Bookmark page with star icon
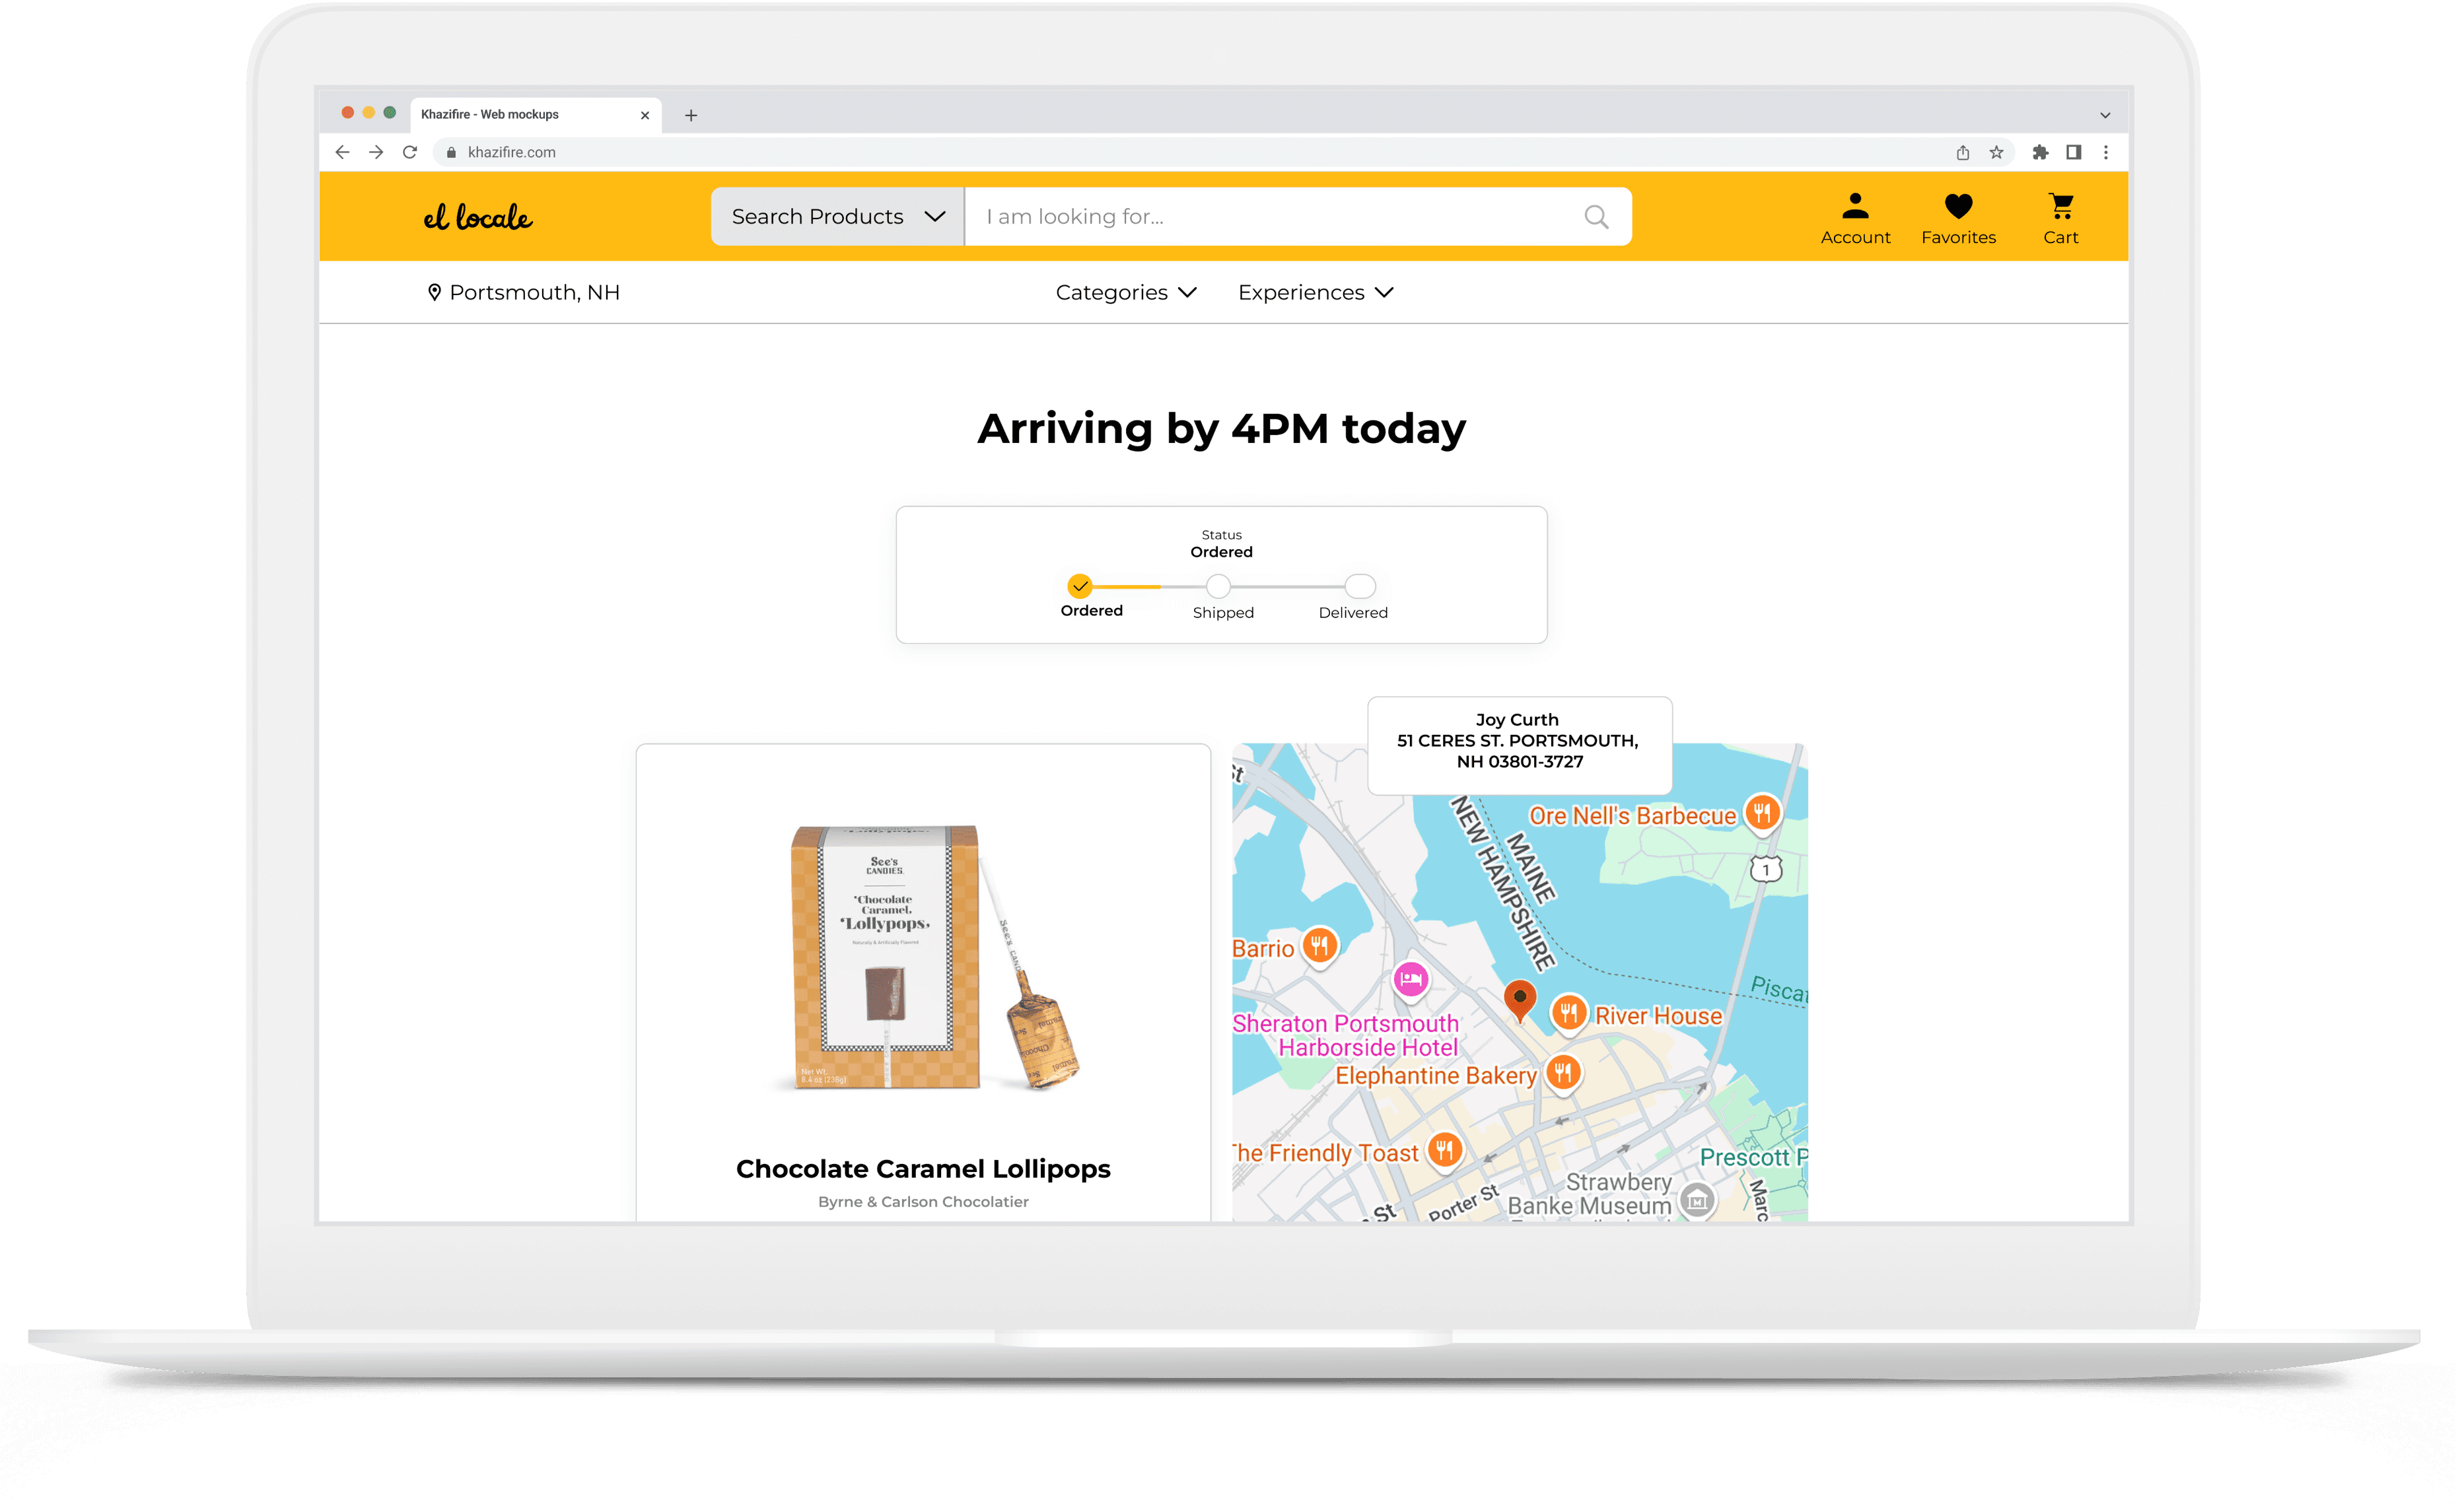Viewport: 2456px width, 1512px height. click(1996, 152)
